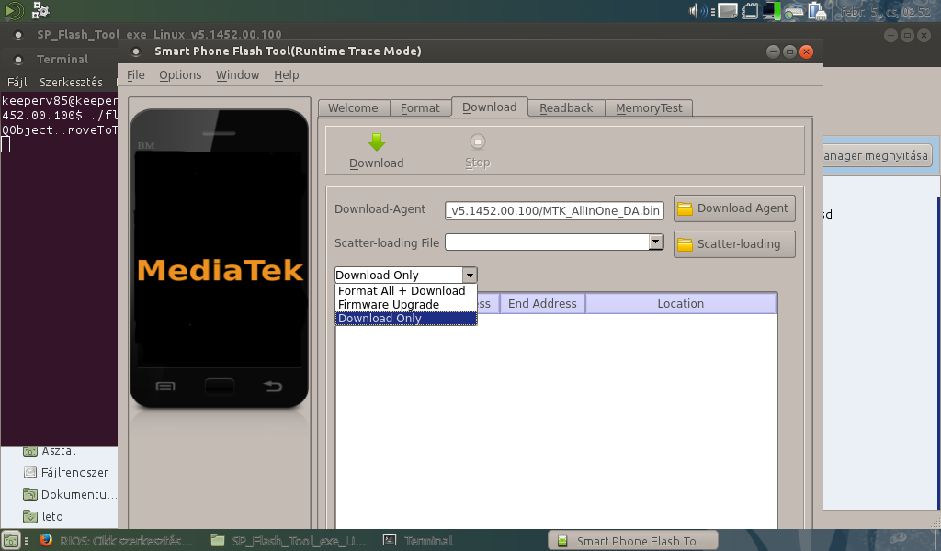
Task: Switch to SP_Flash_Tool_exe_Li taskbar entry
Action: pos(289,541)
